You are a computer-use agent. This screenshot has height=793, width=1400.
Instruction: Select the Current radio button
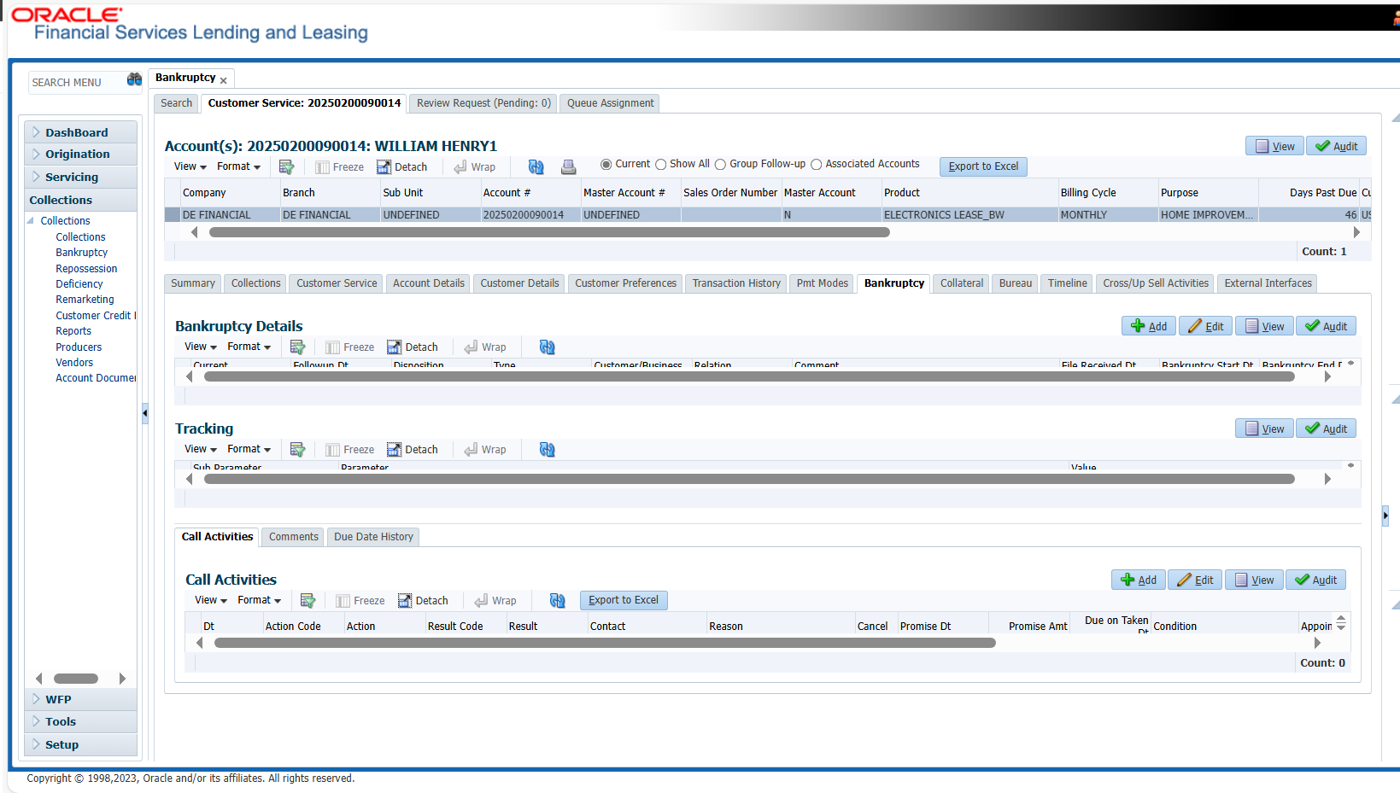pyautogui.click(x=606, y=165)
